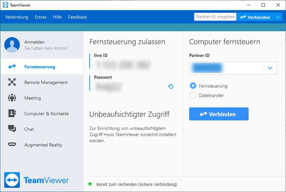The width and height of the screenshot is (286, 192).
Task: Click the Chat speech bubble icon
Action: point(12,129)
